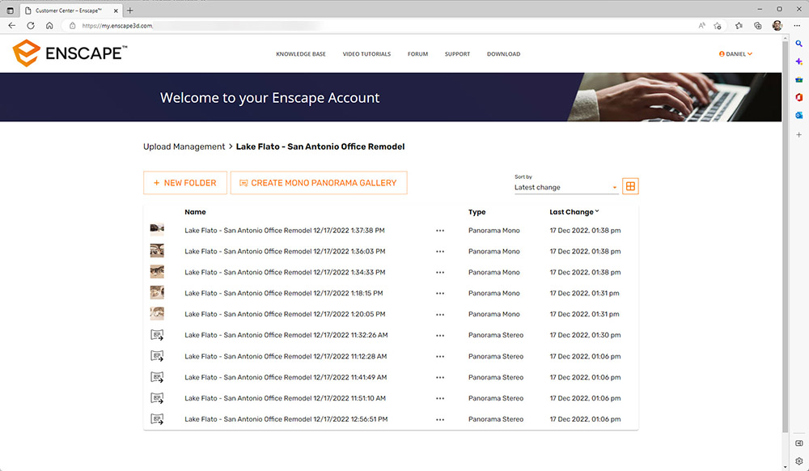The image size is (809, 471).
Task: Select the panorama named 11:41:49 AM
Action: point(286,378)
